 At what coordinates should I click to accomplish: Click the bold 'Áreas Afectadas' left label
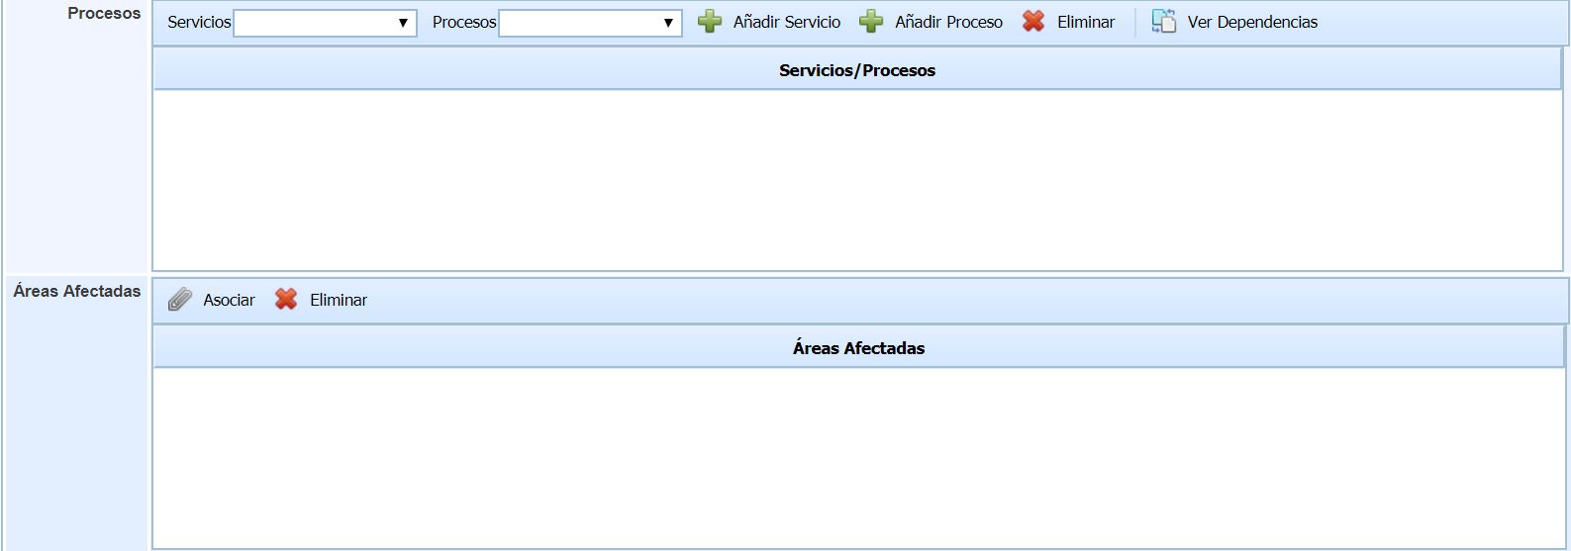pyautogui.click(x=77, y=291)
